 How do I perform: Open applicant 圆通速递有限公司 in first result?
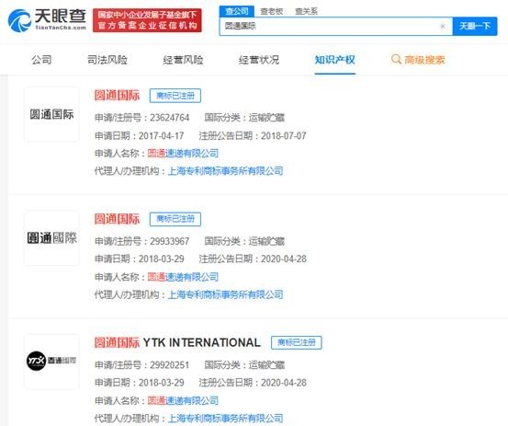pyautogui.click(x=183, y=153)
